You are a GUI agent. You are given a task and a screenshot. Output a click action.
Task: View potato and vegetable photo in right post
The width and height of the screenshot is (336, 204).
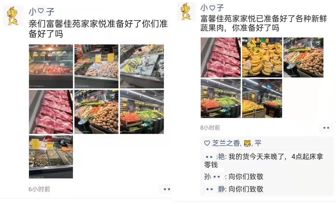(303, 58)
